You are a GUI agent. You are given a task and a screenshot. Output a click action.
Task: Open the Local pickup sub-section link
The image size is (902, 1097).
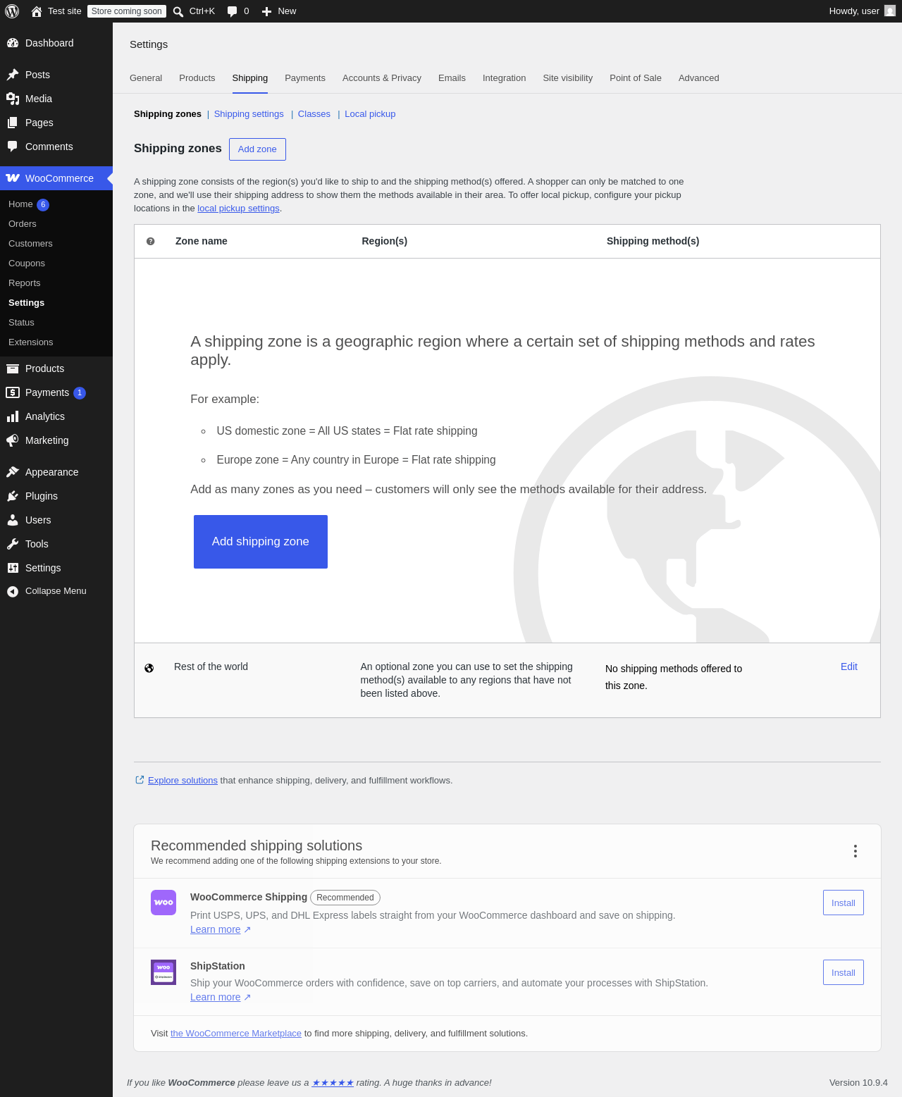click(370, 114)
